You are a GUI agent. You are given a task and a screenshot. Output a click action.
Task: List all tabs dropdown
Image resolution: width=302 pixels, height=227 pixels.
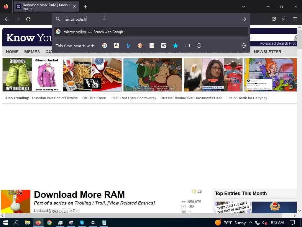243,7
